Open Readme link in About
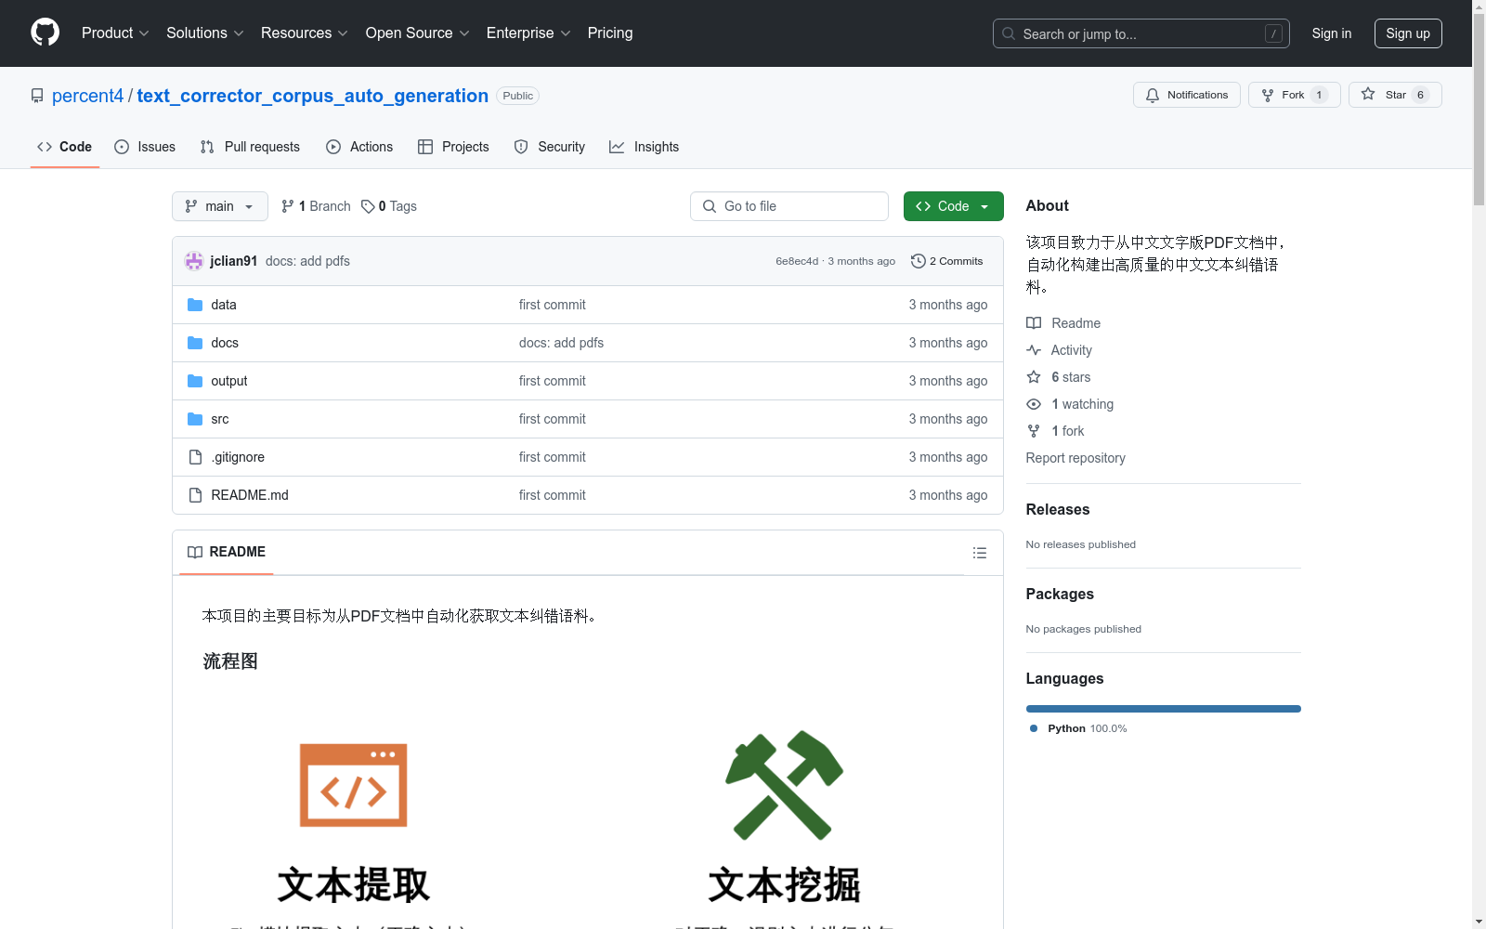 1063,323
